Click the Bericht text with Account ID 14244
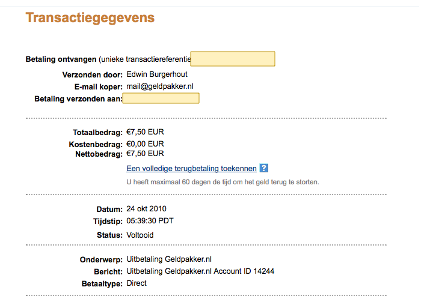The image size is (424, 305). point(200,271)
